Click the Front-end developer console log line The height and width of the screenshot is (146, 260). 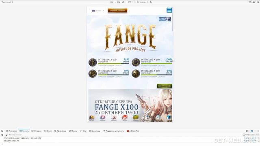point(23,138)
